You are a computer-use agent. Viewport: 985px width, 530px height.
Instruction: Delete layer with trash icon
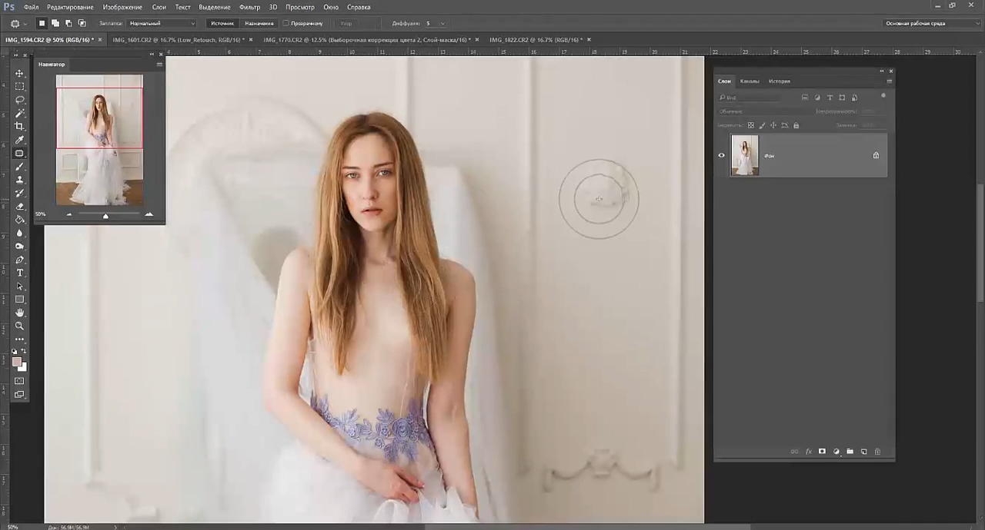[x=877, y=452]
